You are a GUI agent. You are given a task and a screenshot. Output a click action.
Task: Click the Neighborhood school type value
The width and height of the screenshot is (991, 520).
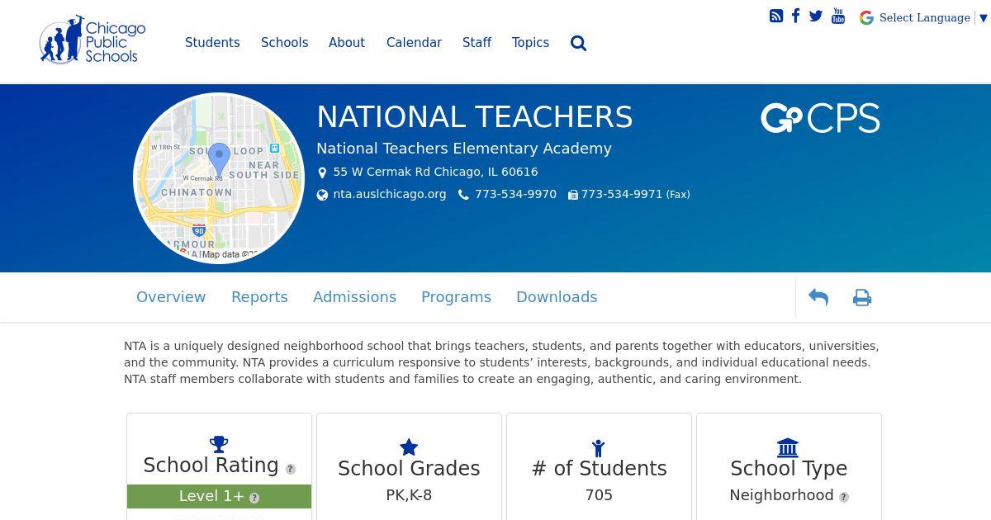tap(781, 495)
